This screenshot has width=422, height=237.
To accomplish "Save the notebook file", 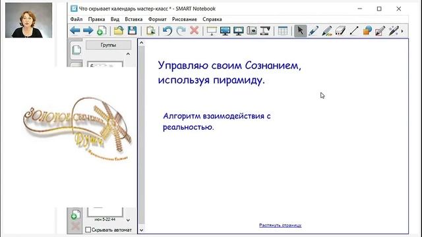I will [x=132, y=31].
